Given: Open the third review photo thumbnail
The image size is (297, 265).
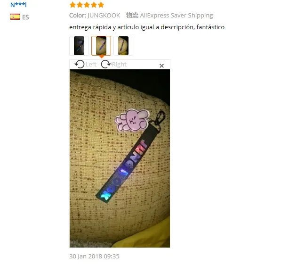Looking at the screenshot, I should [123, 46].
